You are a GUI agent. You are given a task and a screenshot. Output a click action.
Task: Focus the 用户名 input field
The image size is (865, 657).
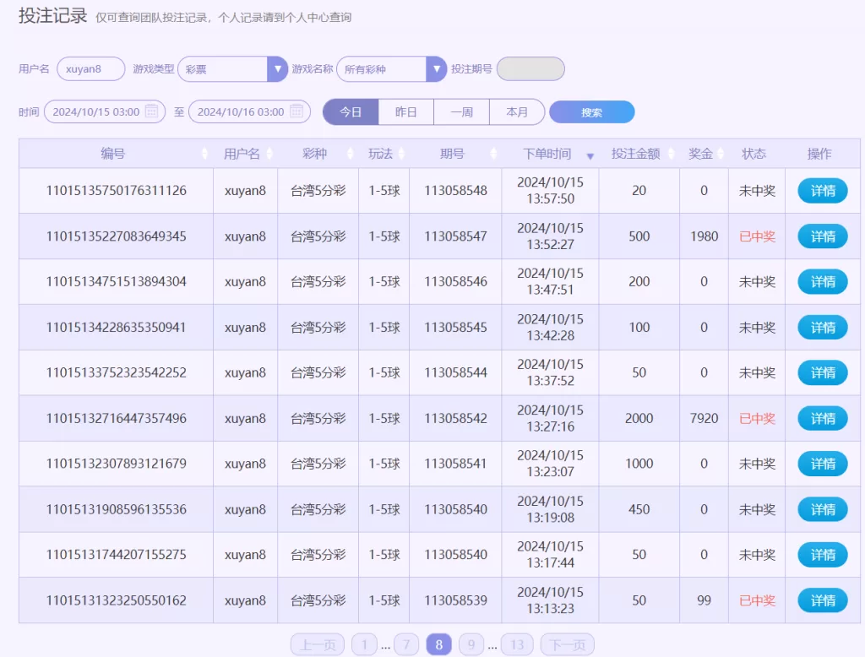[x=91, y=69]
